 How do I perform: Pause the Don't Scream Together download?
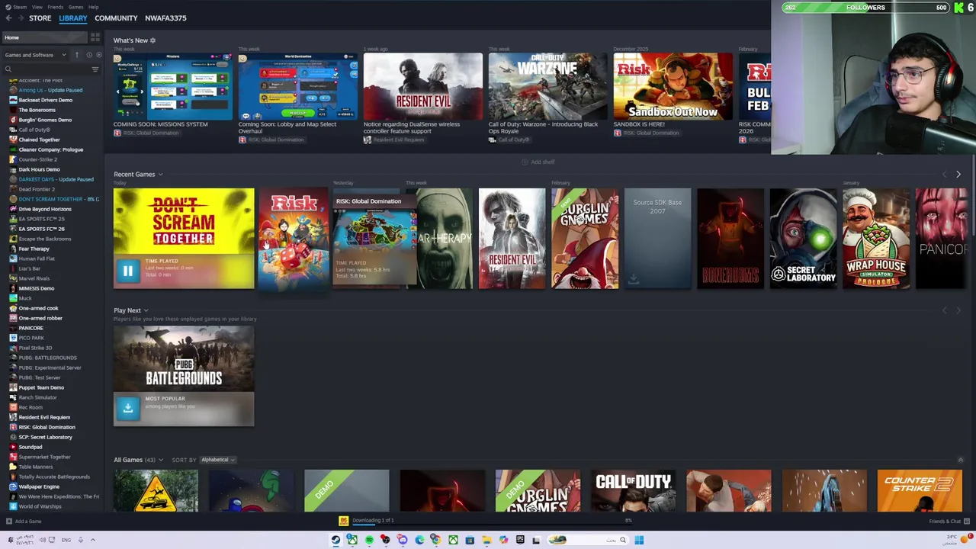pyautogui.click(x=127, y=270)
